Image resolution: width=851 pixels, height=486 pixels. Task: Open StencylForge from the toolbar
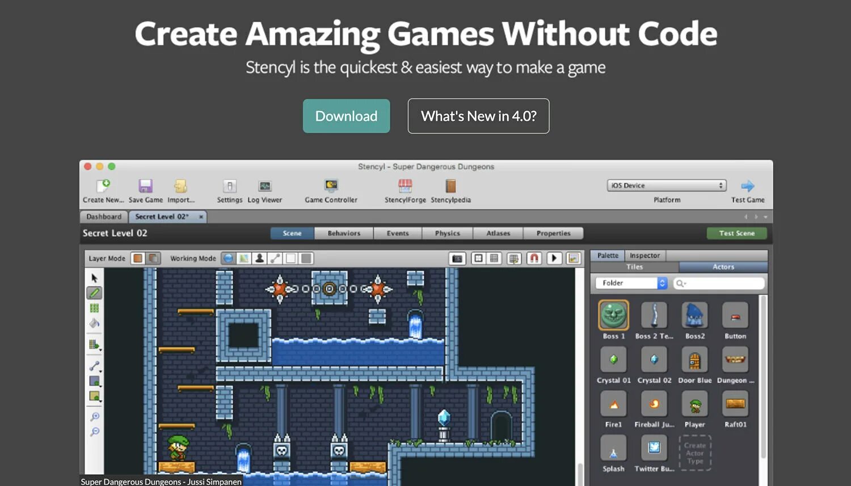(405, 186)
